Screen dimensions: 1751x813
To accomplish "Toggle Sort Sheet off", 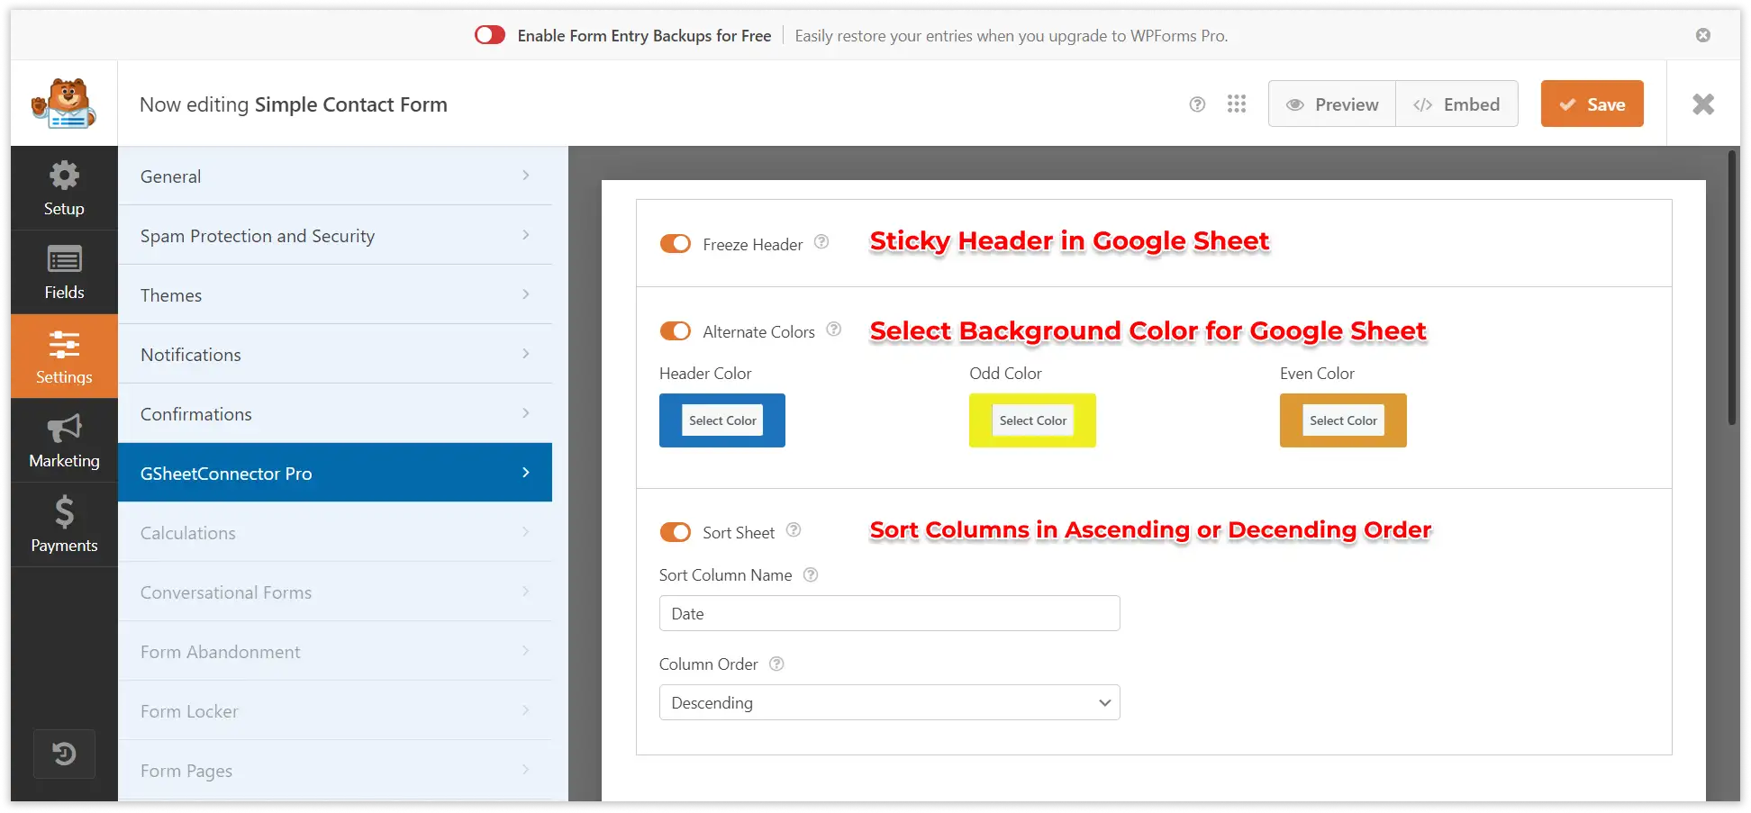I will coord(676,532).
